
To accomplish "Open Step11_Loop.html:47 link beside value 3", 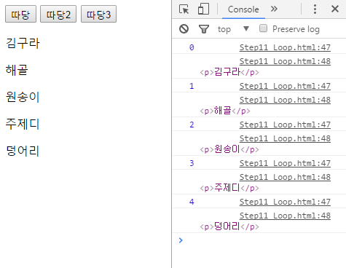I will pos(285,163).
